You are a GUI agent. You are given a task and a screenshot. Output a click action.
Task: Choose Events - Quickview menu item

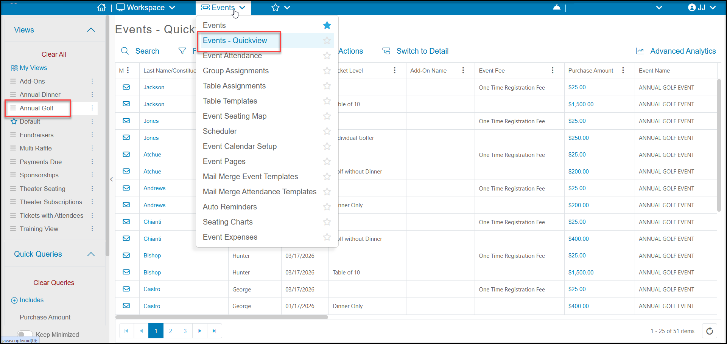click(x=235, y=40)
